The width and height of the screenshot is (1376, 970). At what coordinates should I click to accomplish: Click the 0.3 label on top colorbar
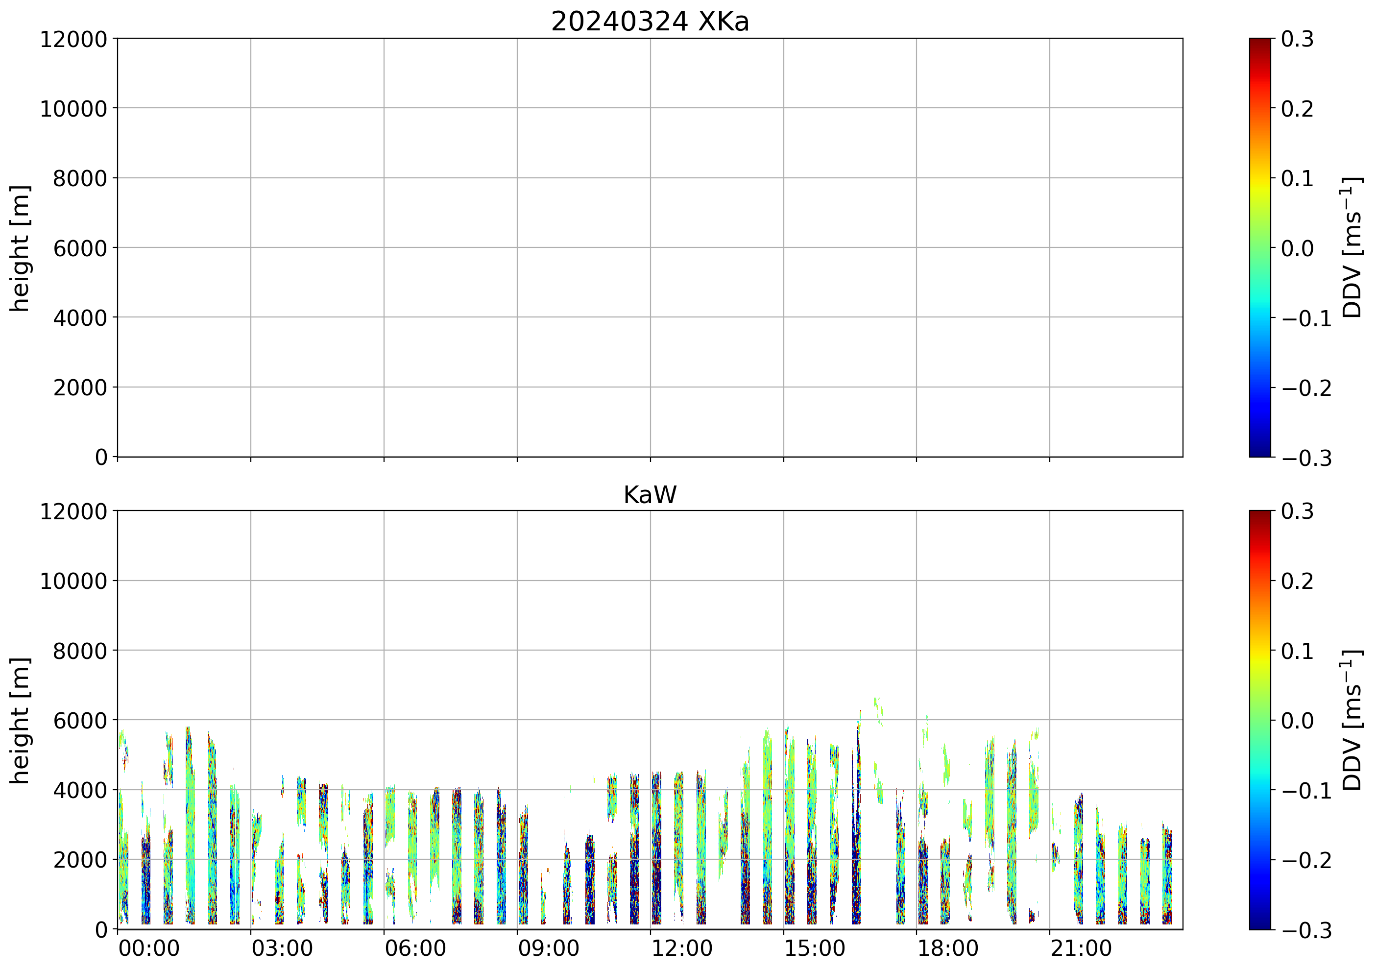pos(1297,40)
